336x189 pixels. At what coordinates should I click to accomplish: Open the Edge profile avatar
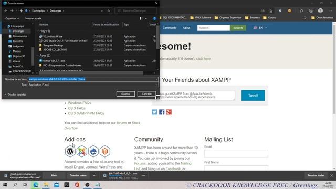320,10
